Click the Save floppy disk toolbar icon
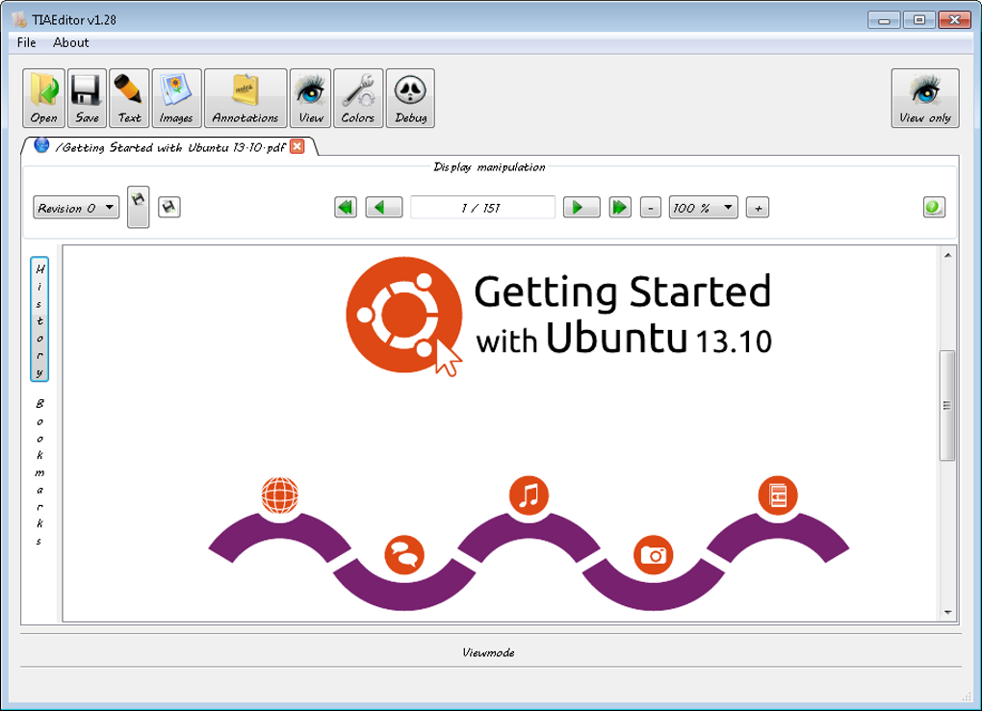Viewport: 982px width, 711px height. pyautogui.click(x=87, y=98)
